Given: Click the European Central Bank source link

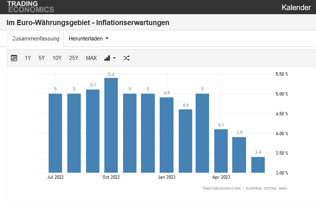Looking at the screenshot, I should 266,188.
